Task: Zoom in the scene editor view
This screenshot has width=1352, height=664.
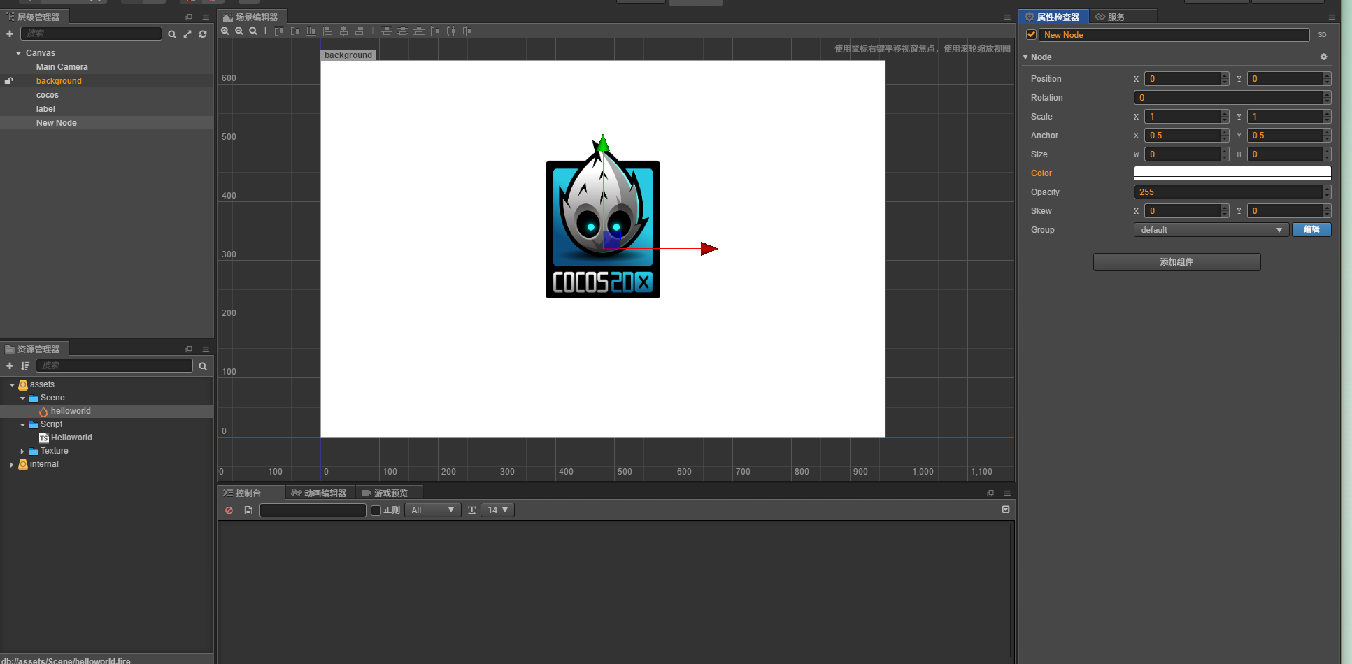Action: pos(225,31)
